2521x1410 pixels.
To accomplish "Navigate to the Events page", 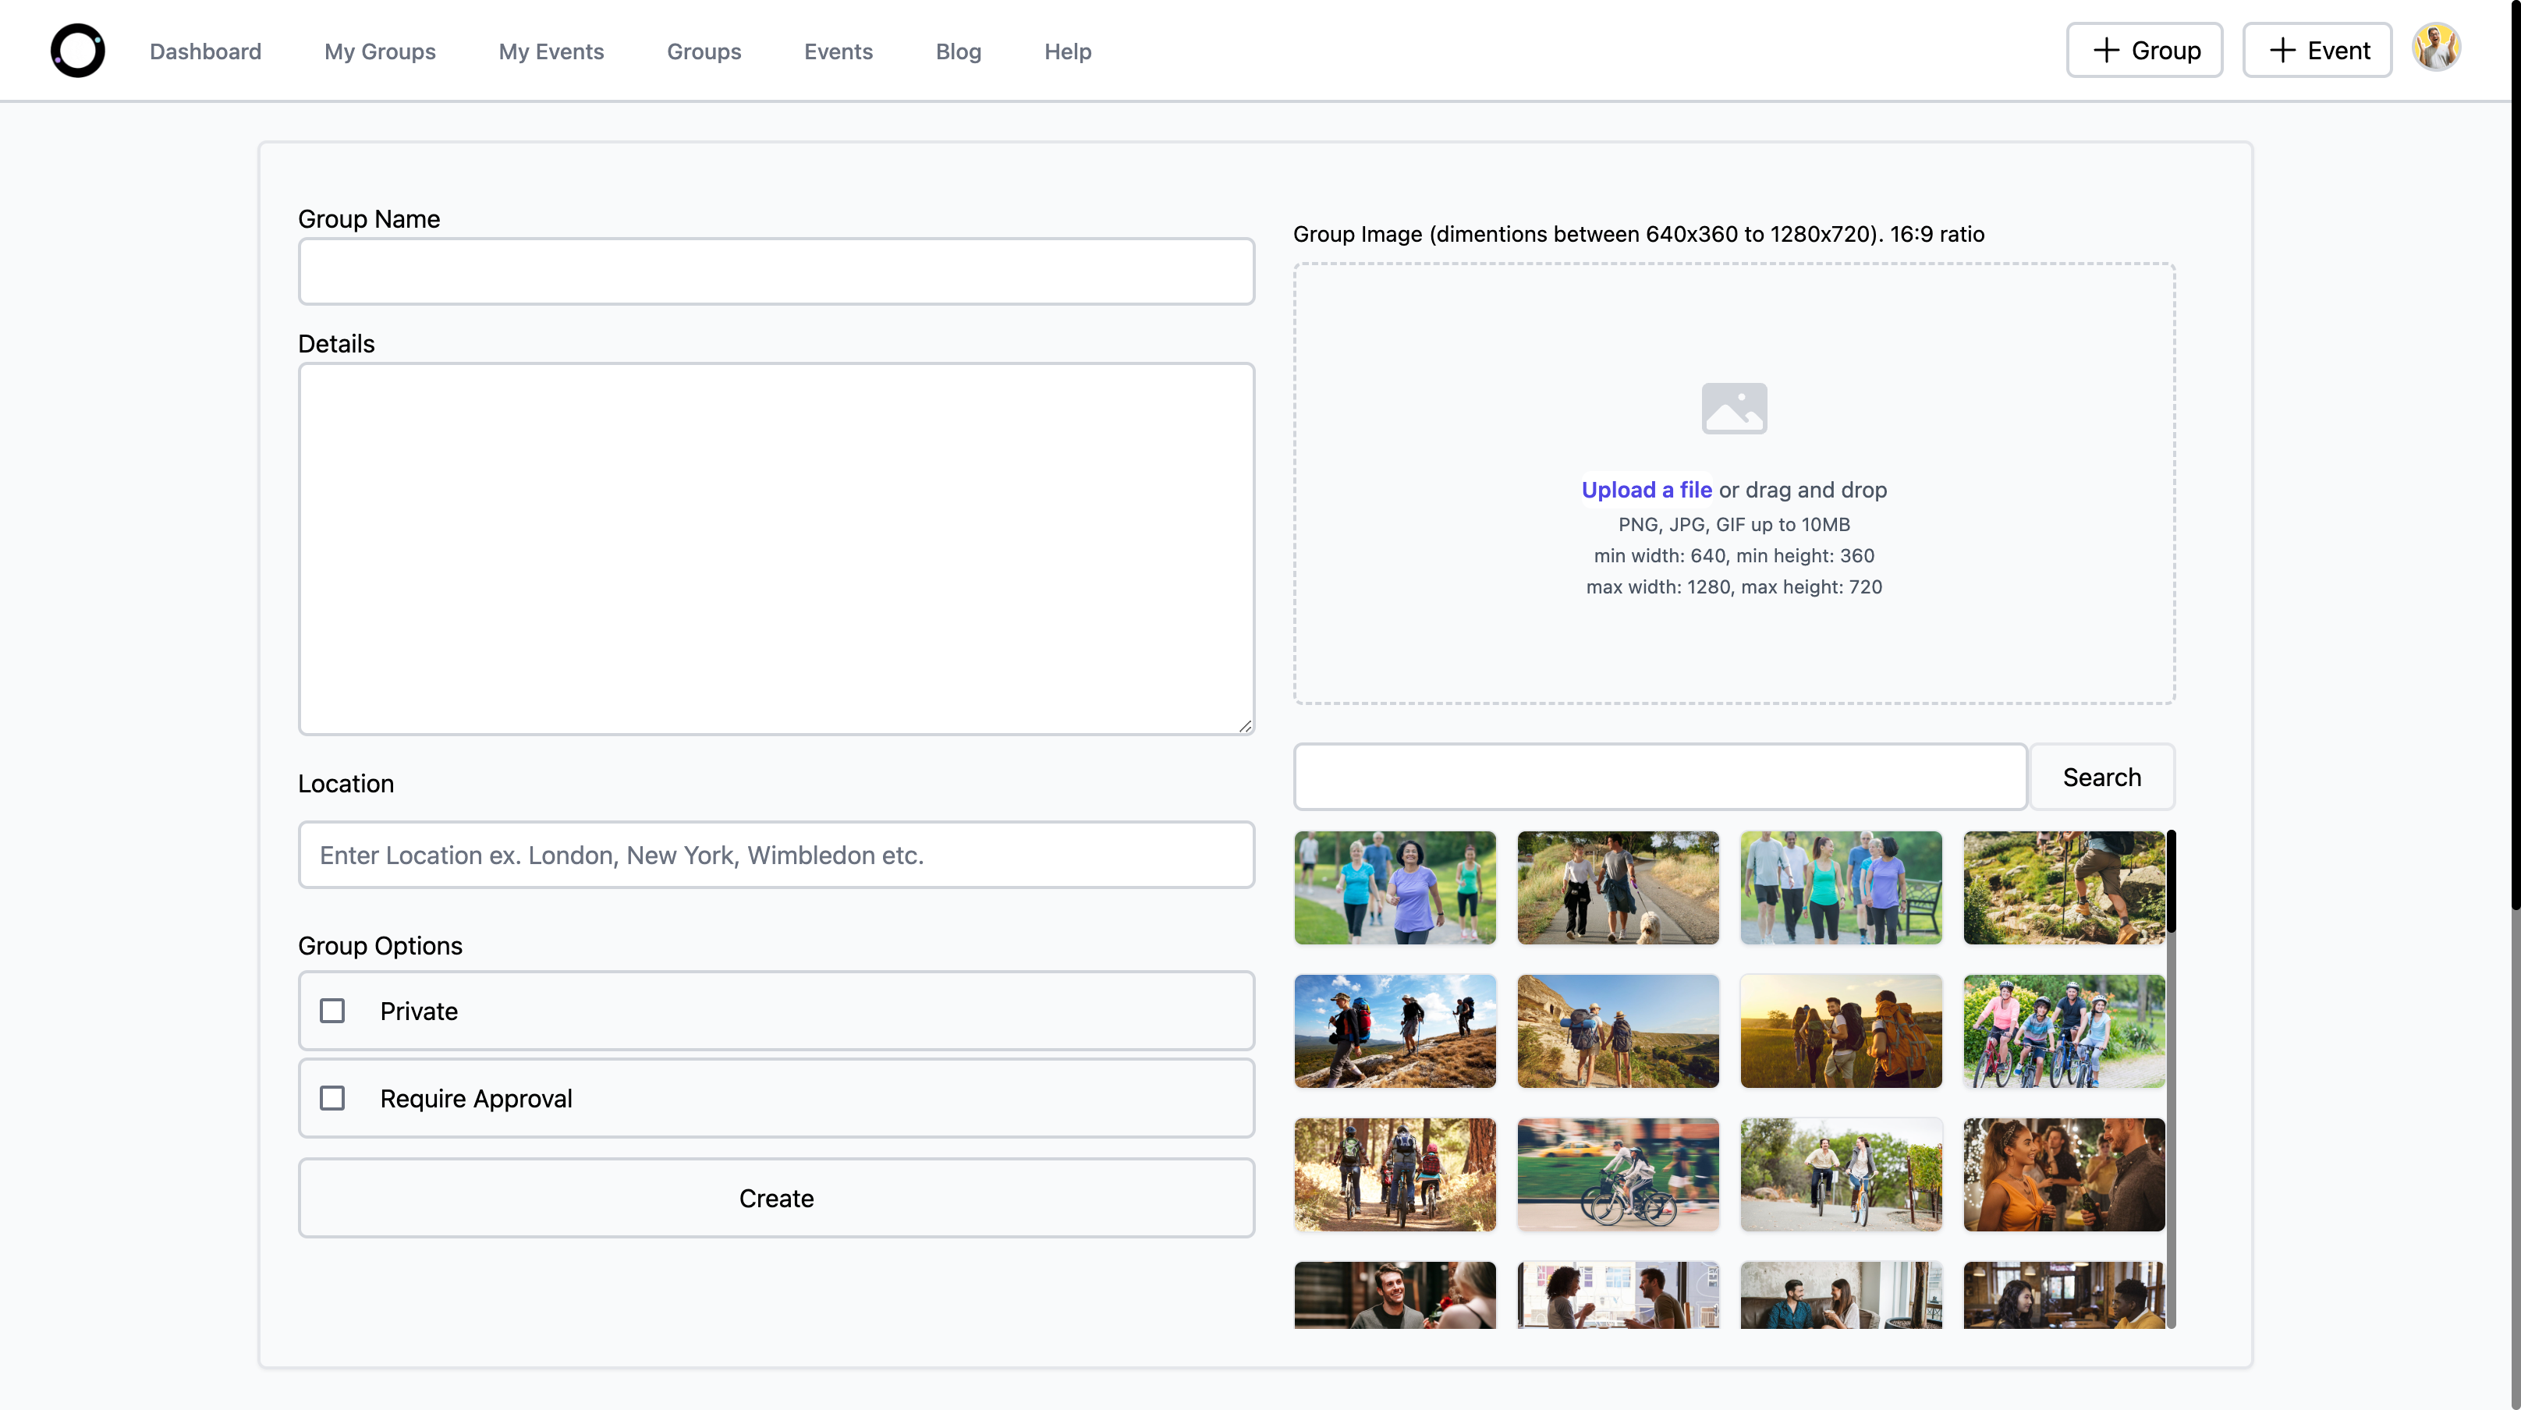I will (x=838, y=51).
